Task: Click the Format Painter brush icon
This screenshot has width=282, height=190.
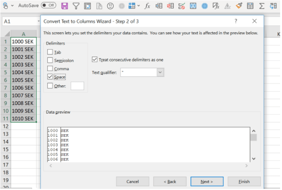Action: coord(239,6)
